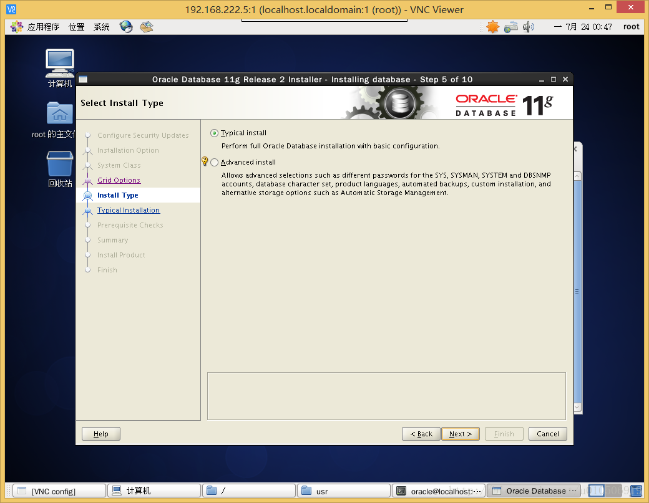Launch the web browser globe icon in top panel
The image size is (649, 503).
tap(126, 27)
